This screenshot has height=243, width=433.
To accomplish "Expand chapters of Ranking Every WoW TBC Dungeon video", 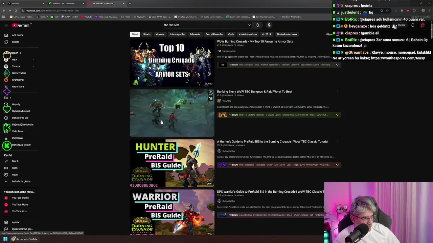I will (337, 115).
